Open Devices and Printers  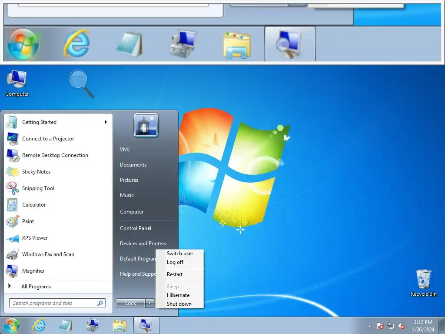[143, 244]
